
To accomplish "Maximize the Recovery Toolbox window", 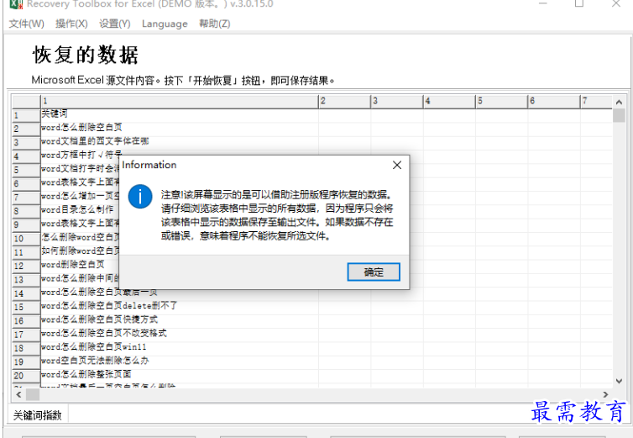I will (x=579, y=3).
